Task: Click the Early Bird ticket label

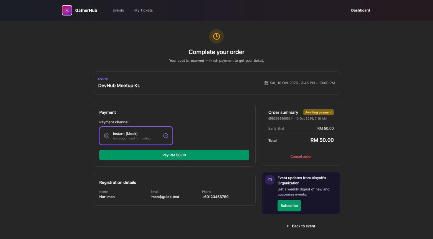Action: [276, 129]
